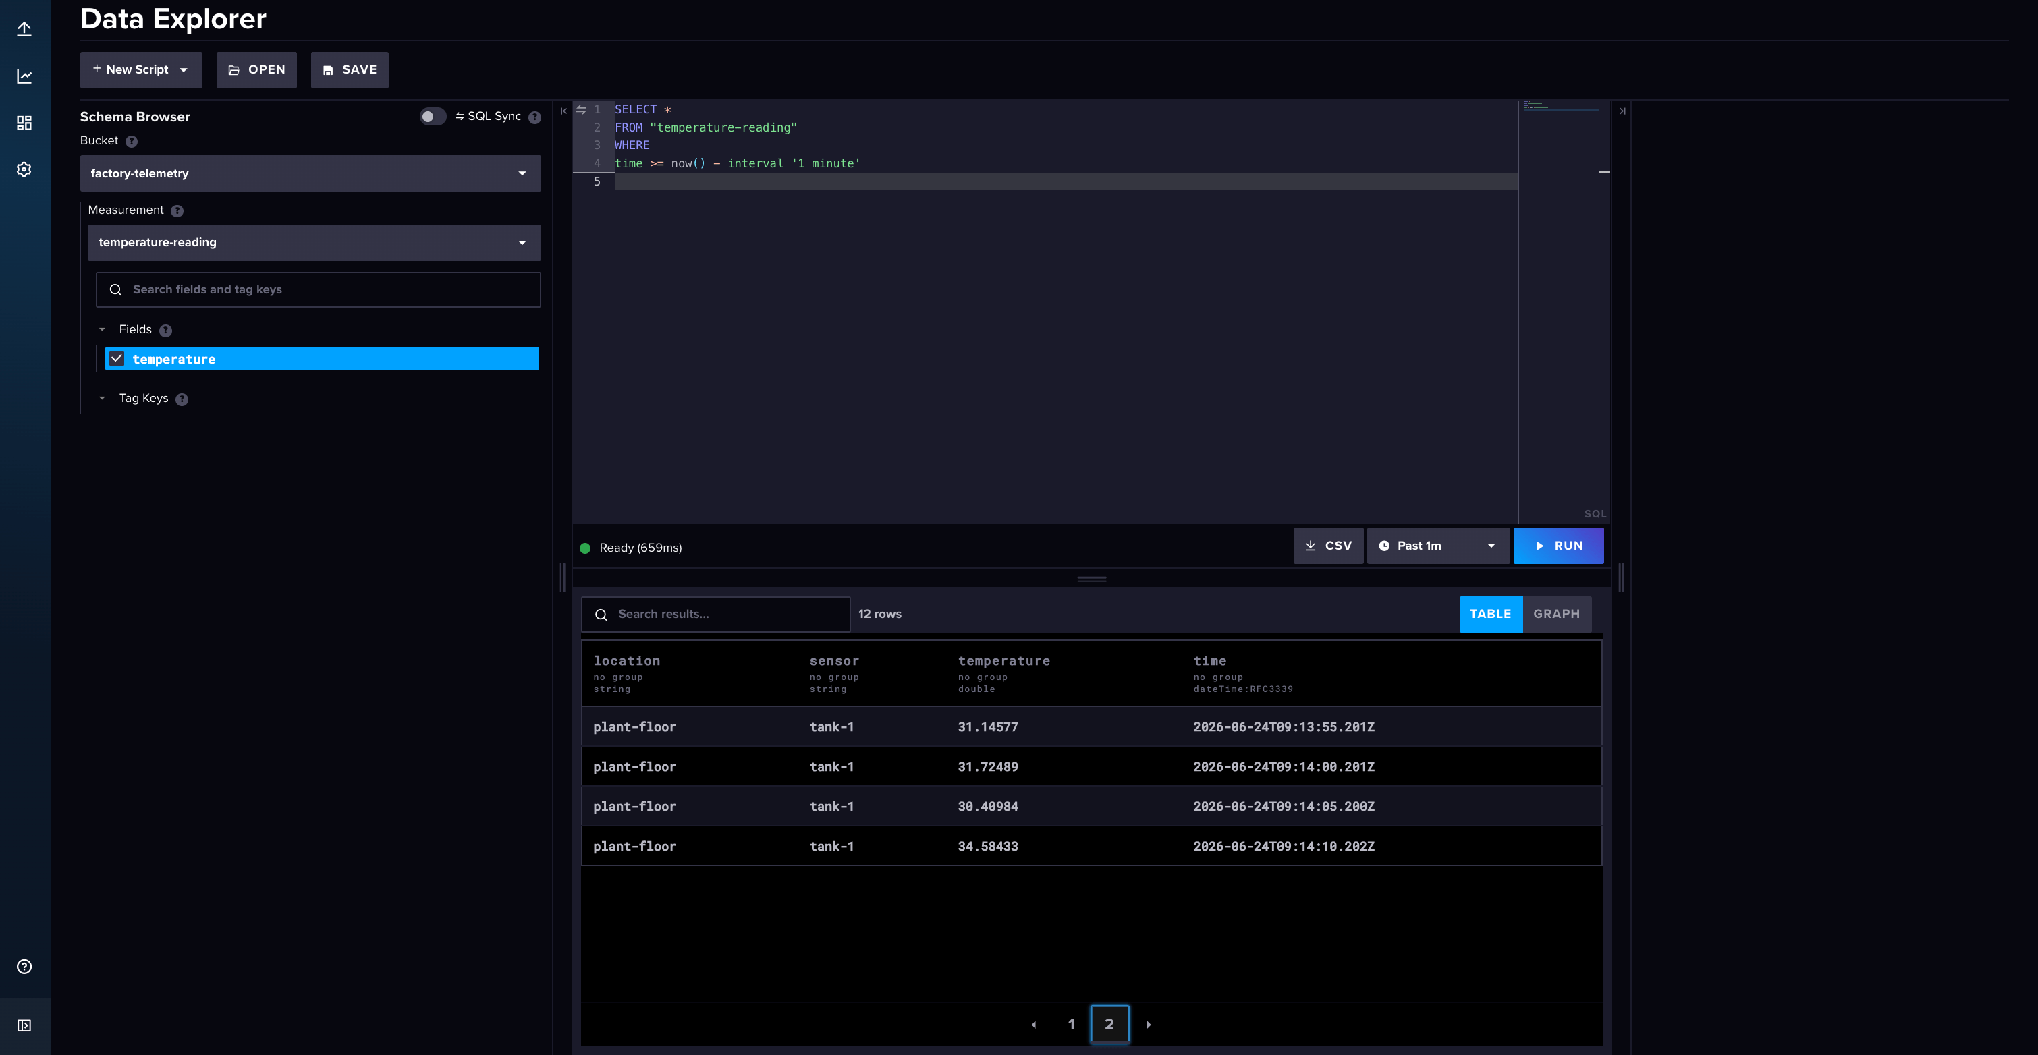Download results with CSV button
Screen dimensions: 2038x1055
(x=1327, y=546)
